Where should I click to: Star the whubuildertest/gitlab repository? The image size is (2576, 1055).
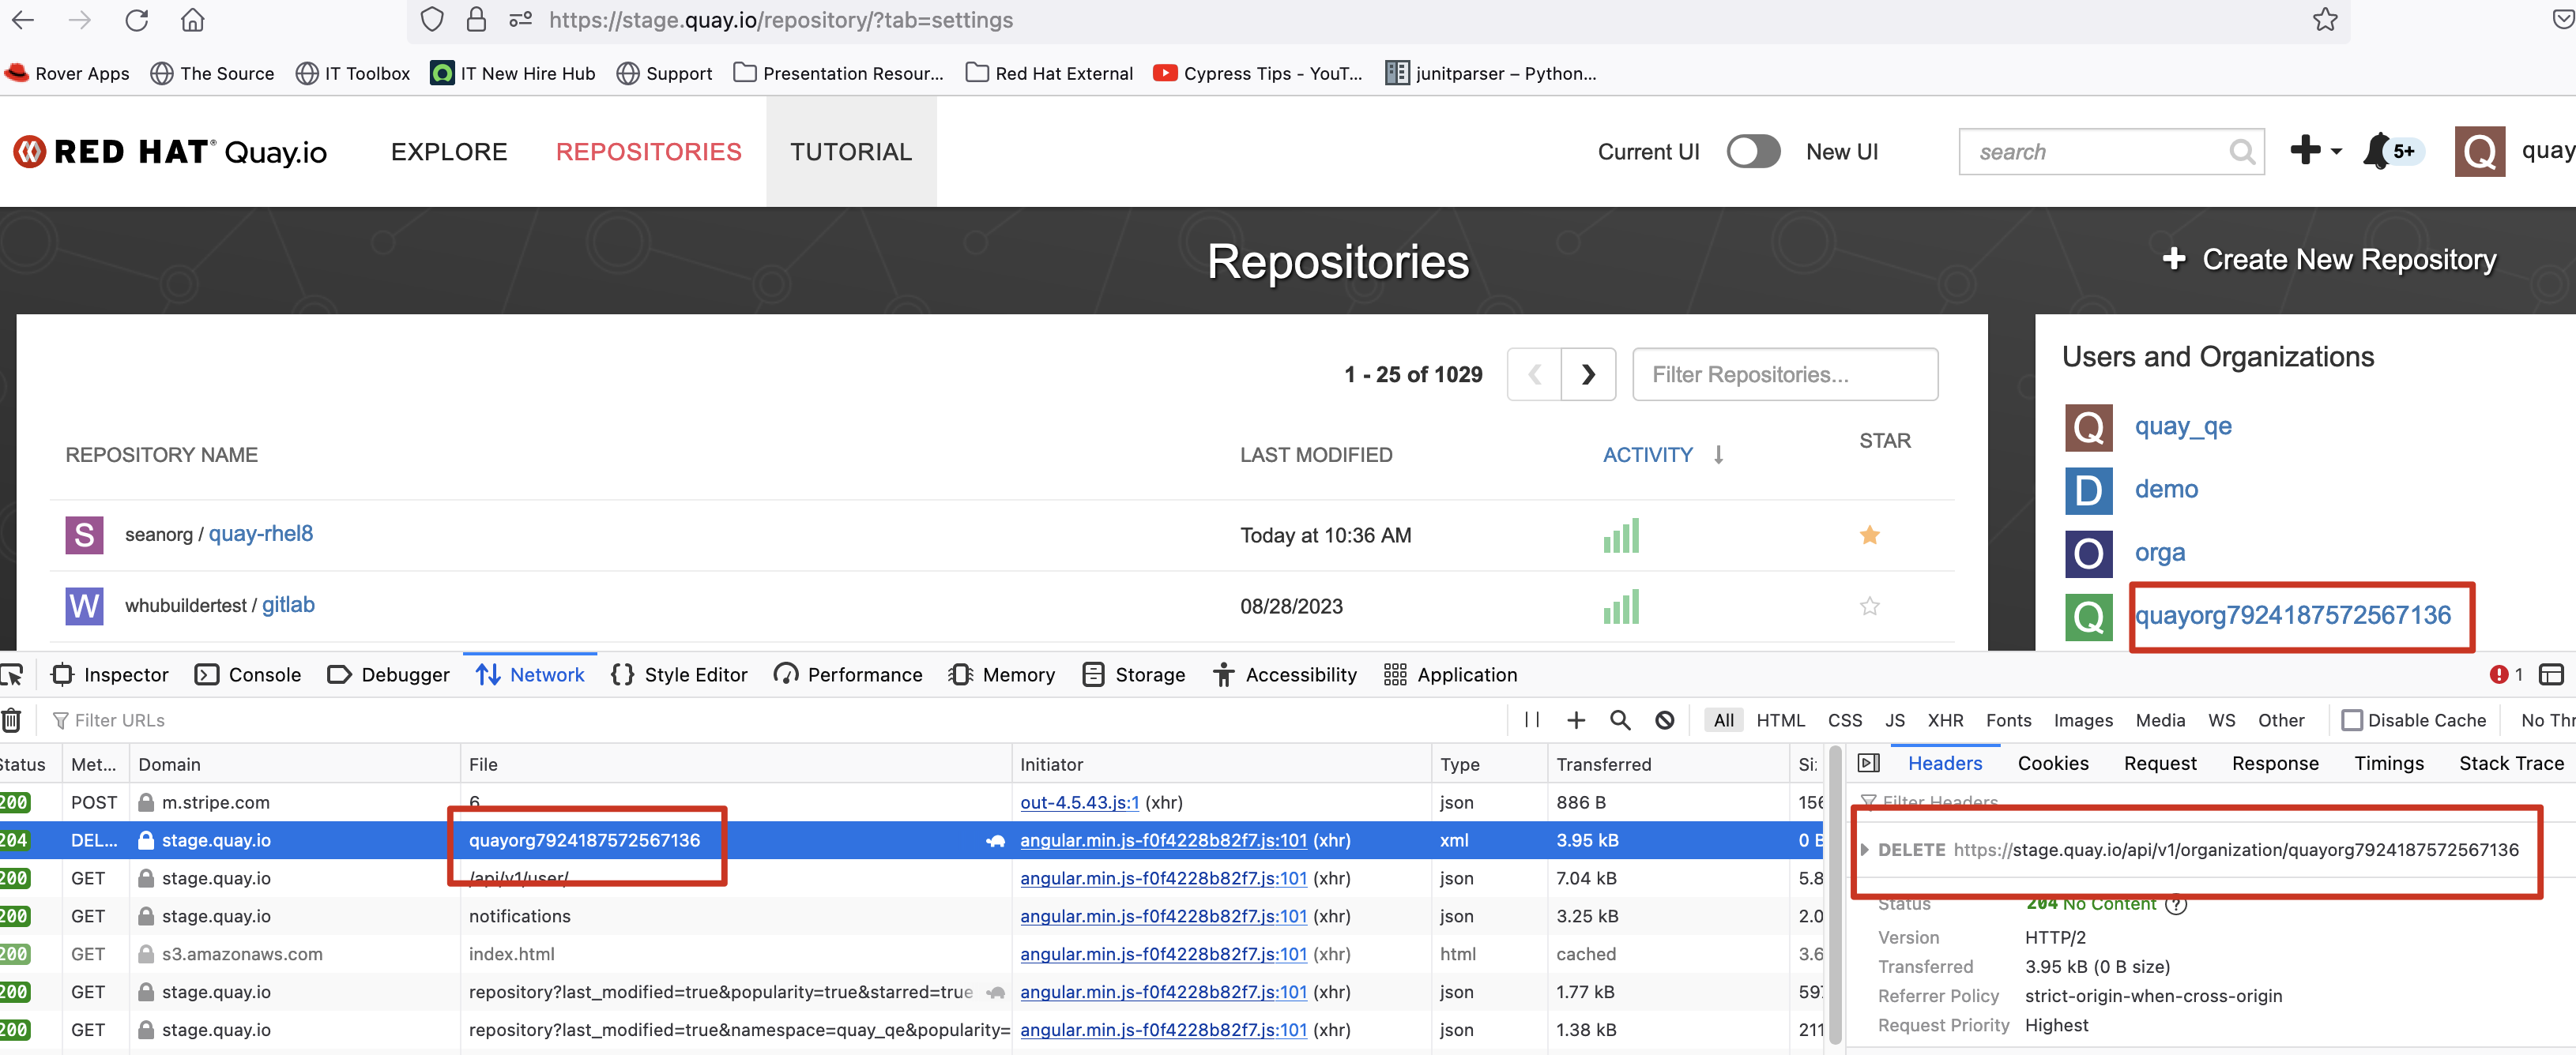[1869, 606]
